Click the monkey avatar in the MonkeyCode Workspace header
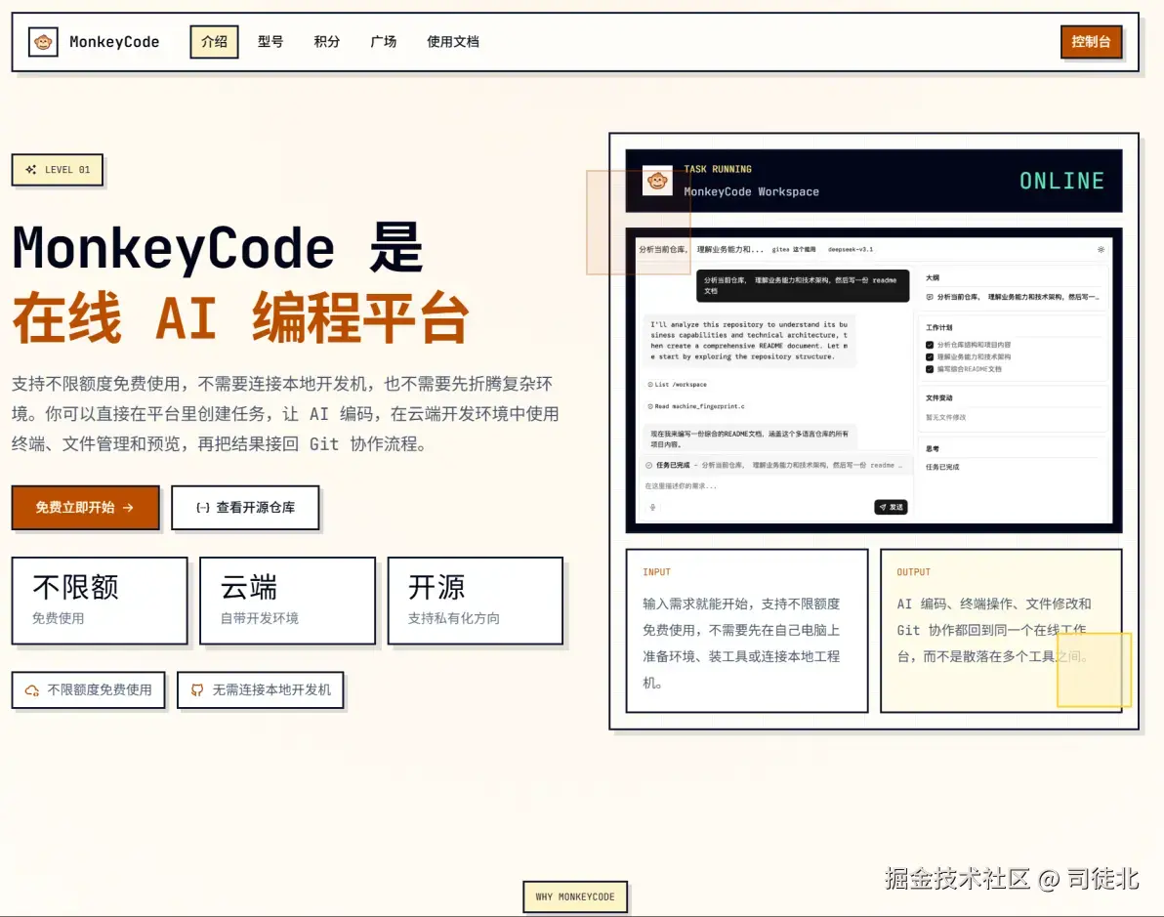 click(657, 181)
